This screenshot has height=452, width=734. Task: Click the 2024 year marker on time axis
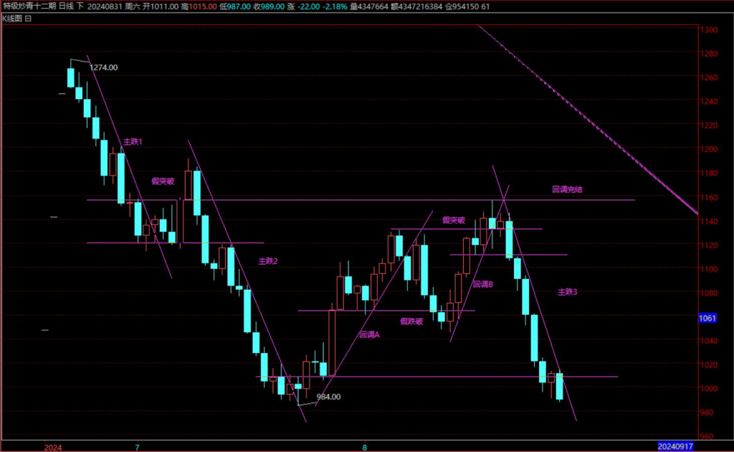[x=53, y=447]
